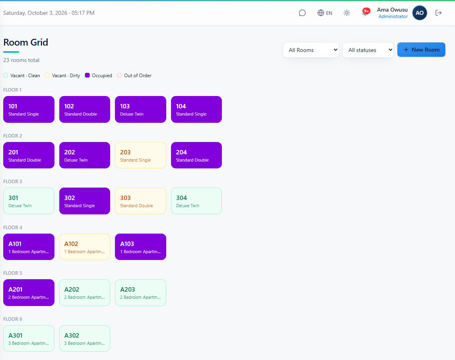Click the Out of Order legend swatch
Viewport: 455px width, 360px height.
(119, 75)
